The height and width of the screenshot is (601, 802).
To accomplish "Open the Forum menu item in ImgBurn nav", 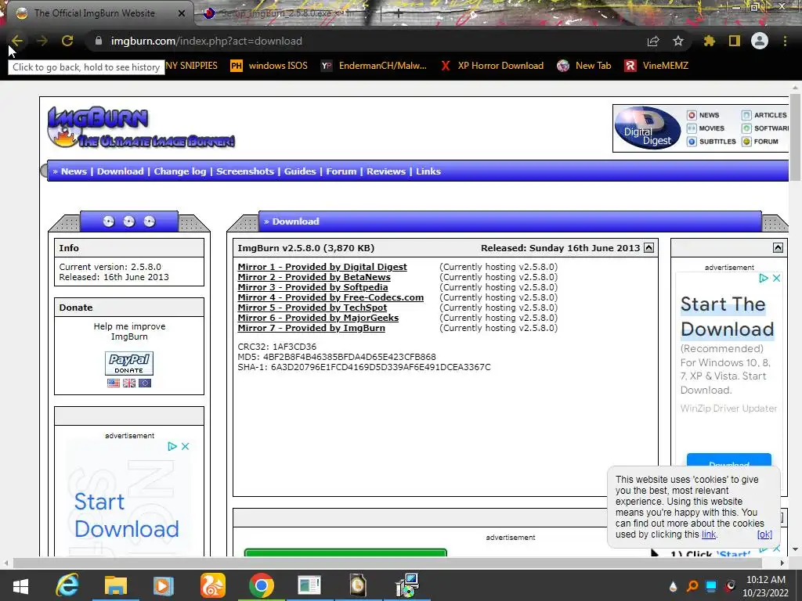I will click(x=341, y=171).
